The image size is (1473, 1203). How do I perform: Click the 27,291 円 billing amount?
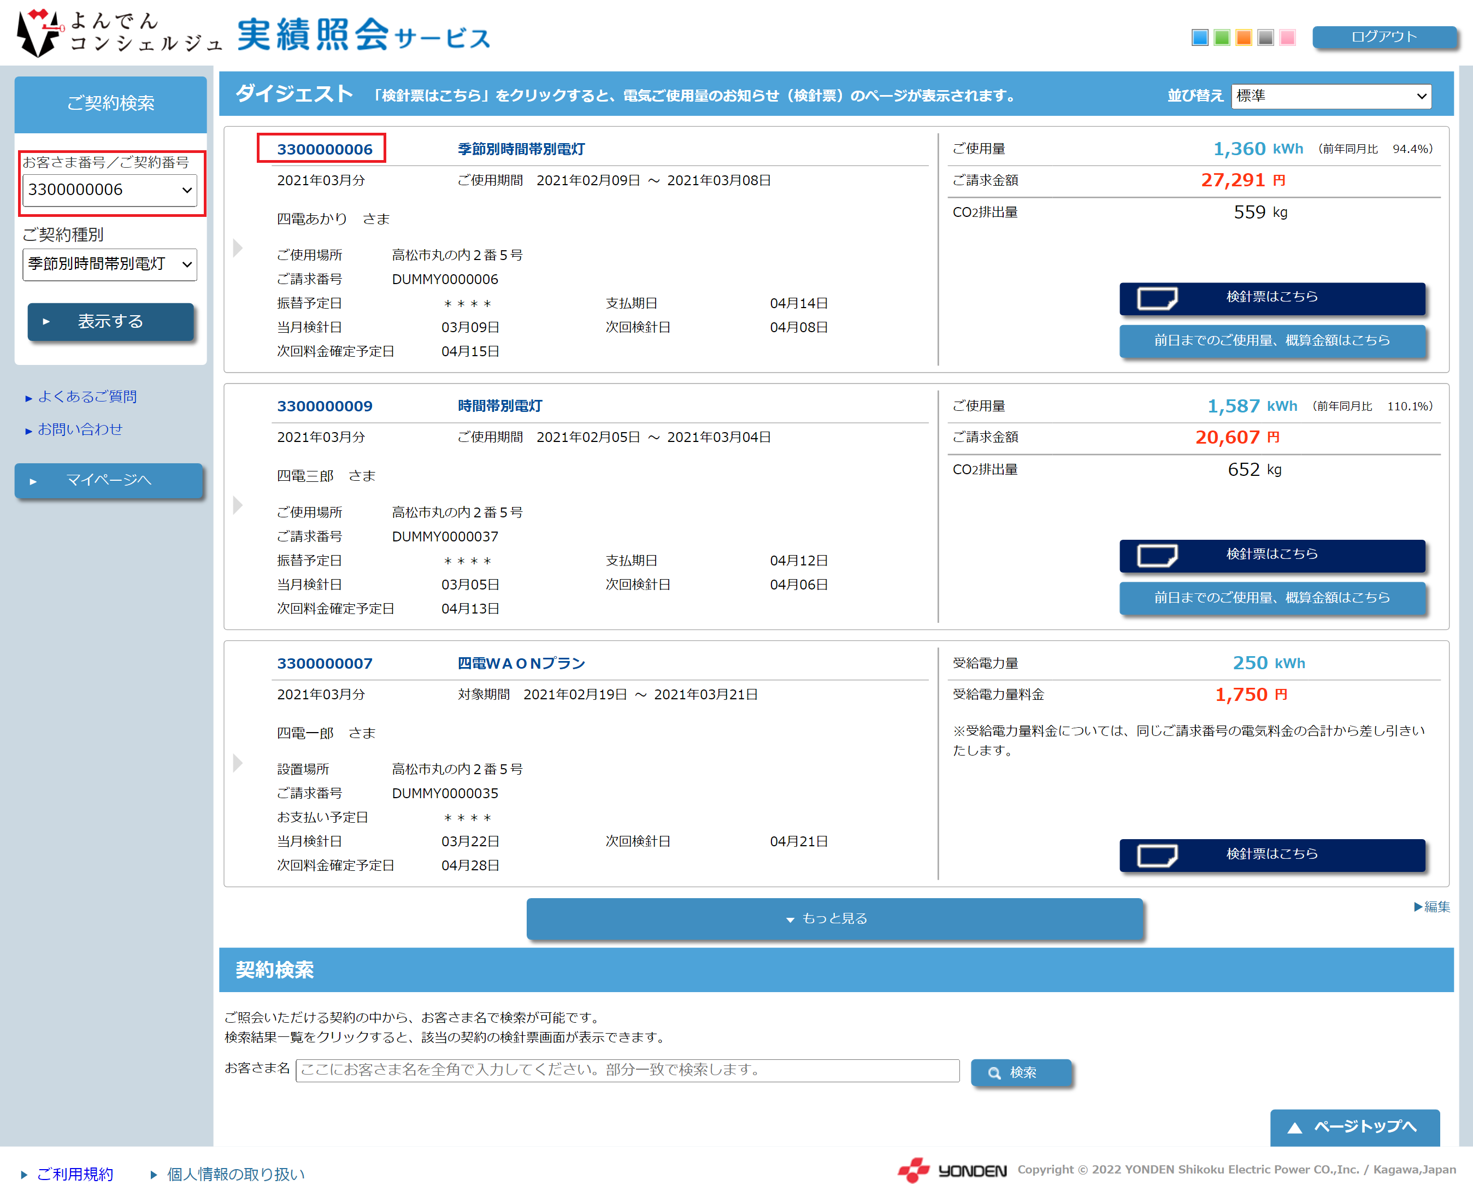pyautogui.click(x=1243, y=180)
